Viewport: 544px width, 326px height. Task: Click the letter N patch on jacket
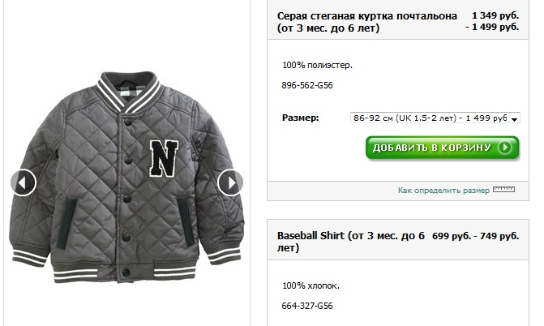pos(163,157)
